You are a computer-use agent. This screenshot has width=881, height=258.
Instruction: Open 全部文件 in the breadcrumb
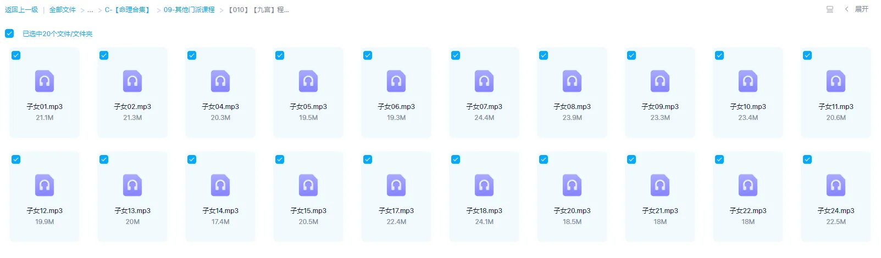[63, 10]
